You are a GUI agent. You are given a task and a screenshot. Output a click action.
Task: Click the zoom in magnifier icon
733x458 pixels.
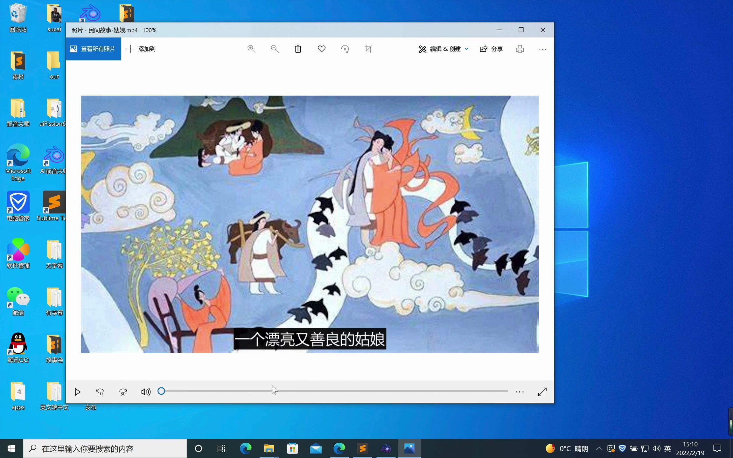251,49
